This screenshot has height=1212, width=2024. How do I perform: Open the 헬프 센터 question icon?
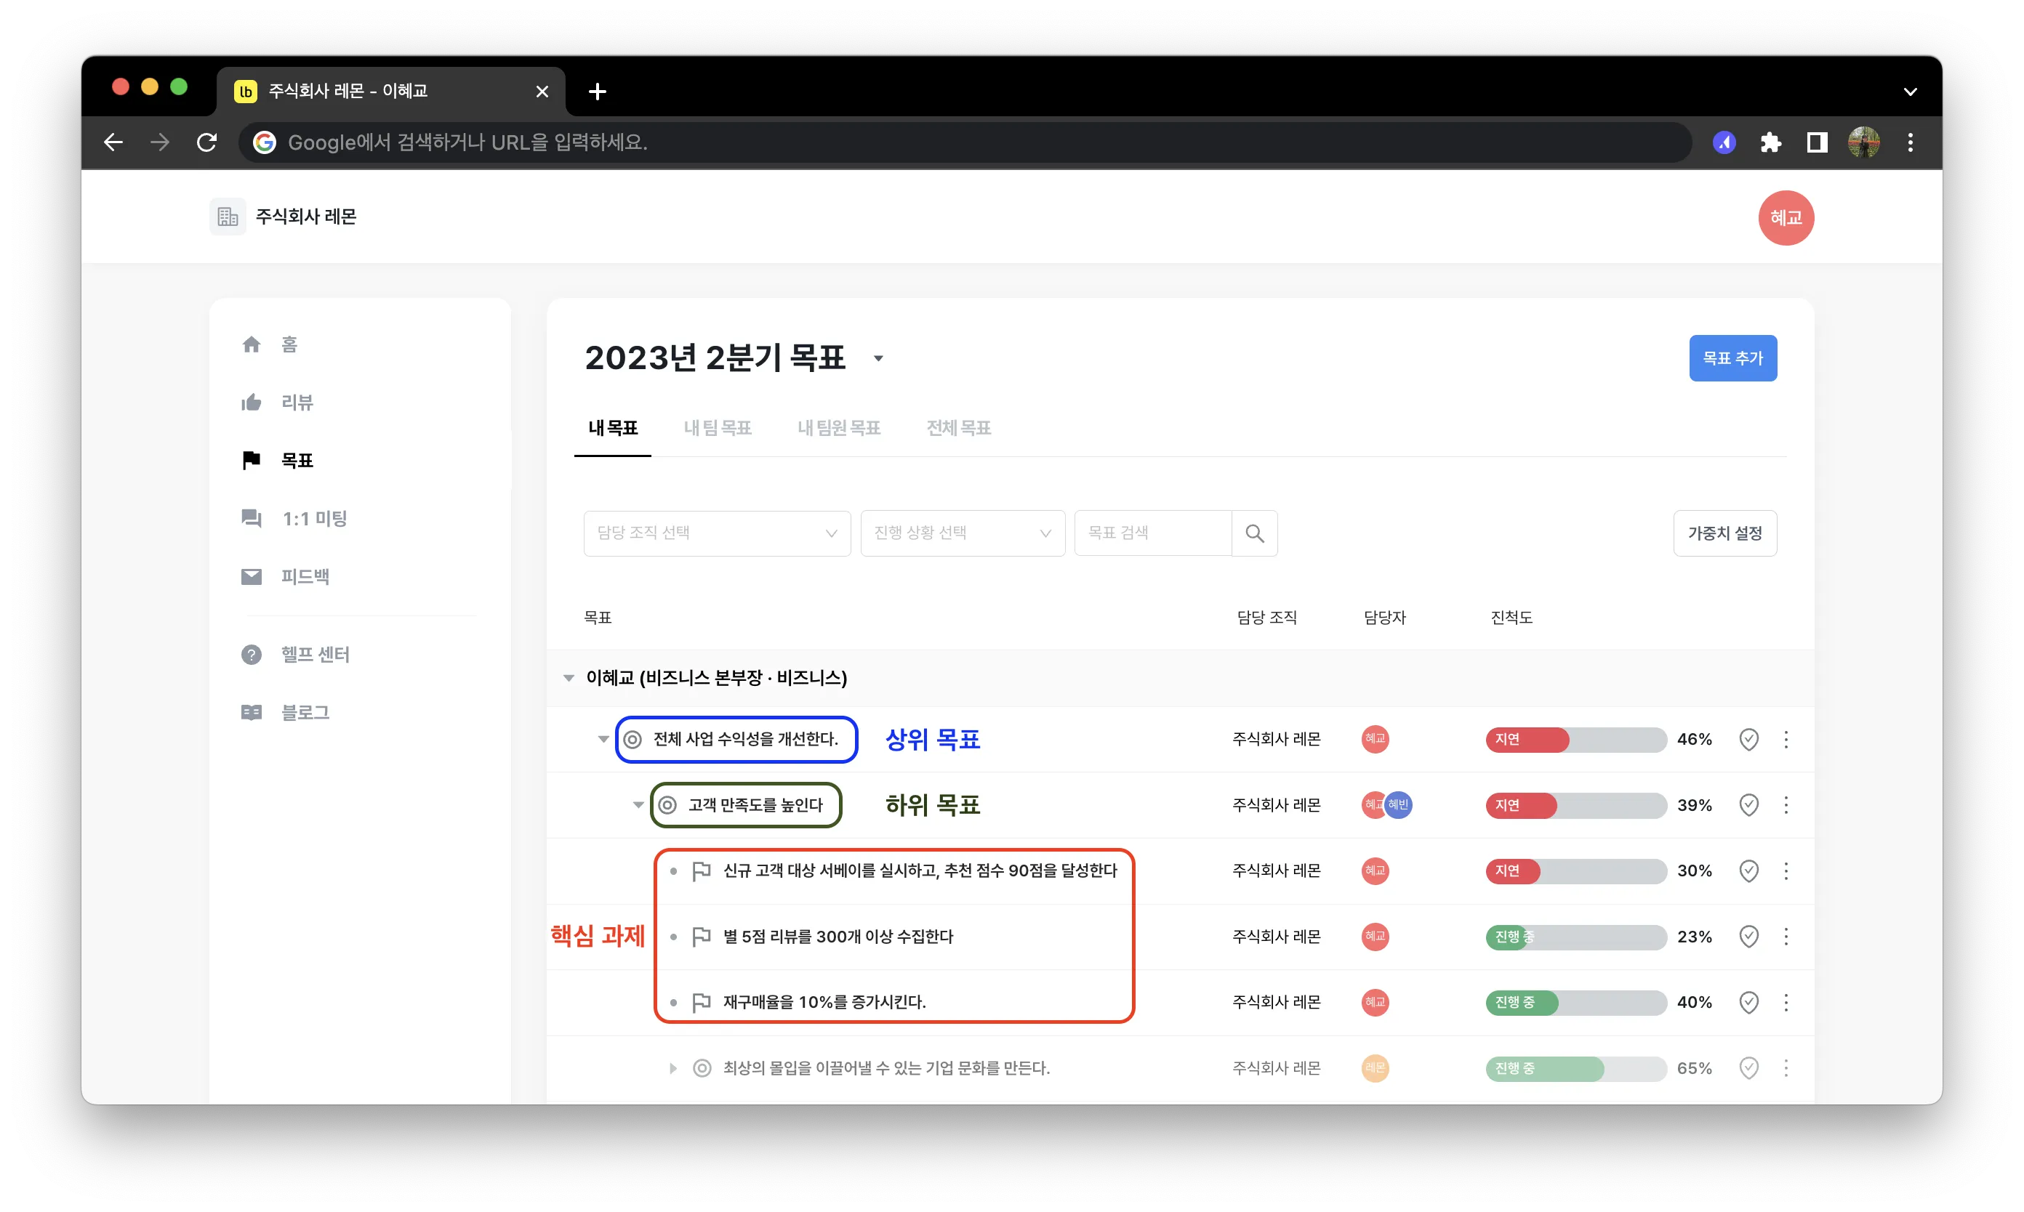(251, 654)
